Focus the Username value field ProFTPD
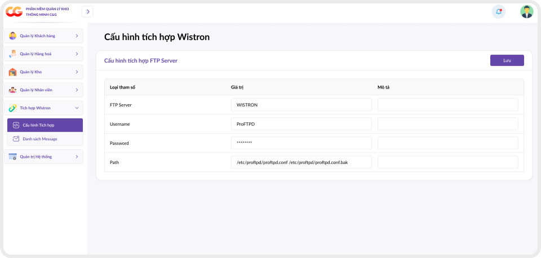 coord(301,124)
